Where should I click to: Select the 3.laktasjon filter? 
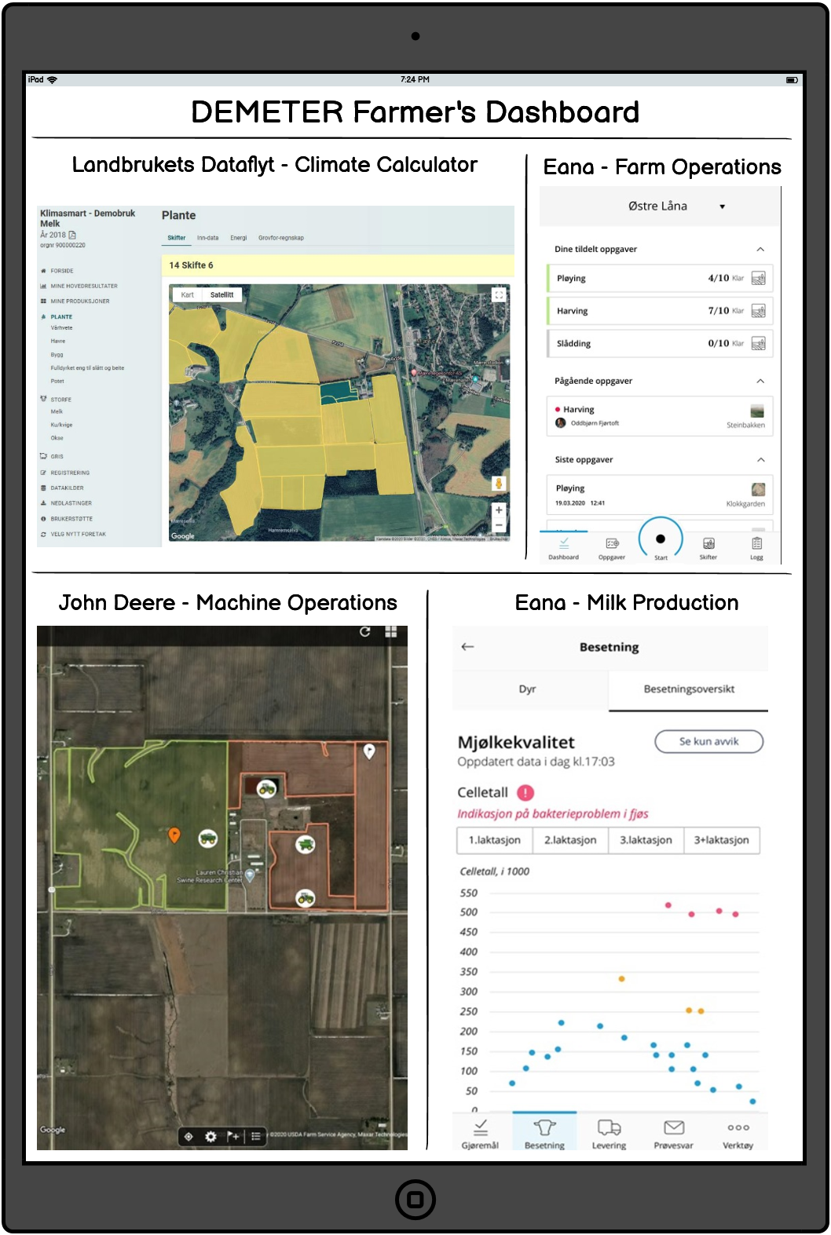pyautogui.click(x=646, y=840)
